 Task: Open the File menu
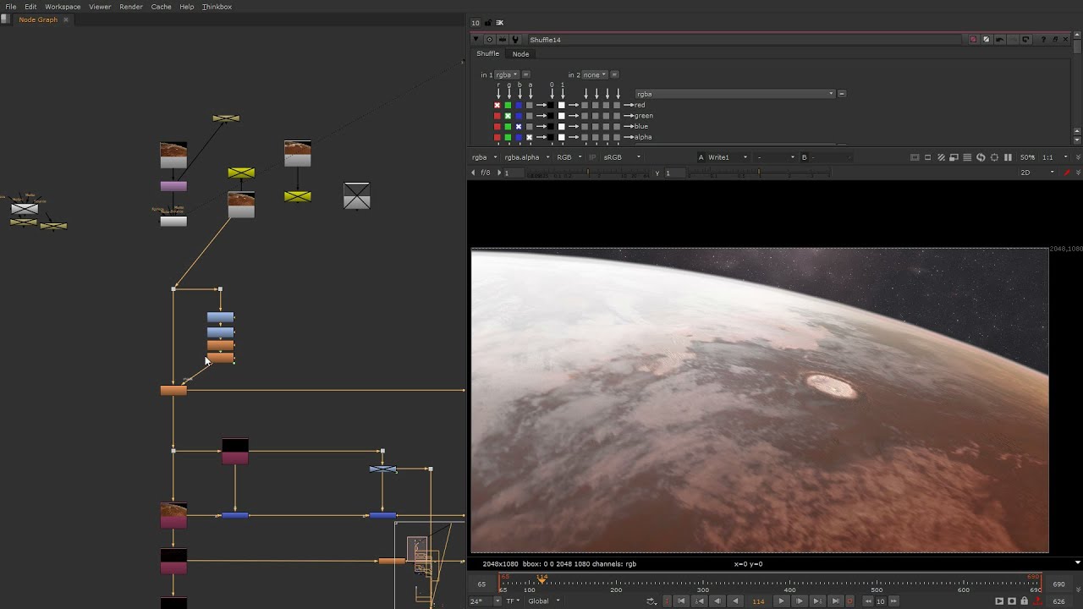[11, 7]
